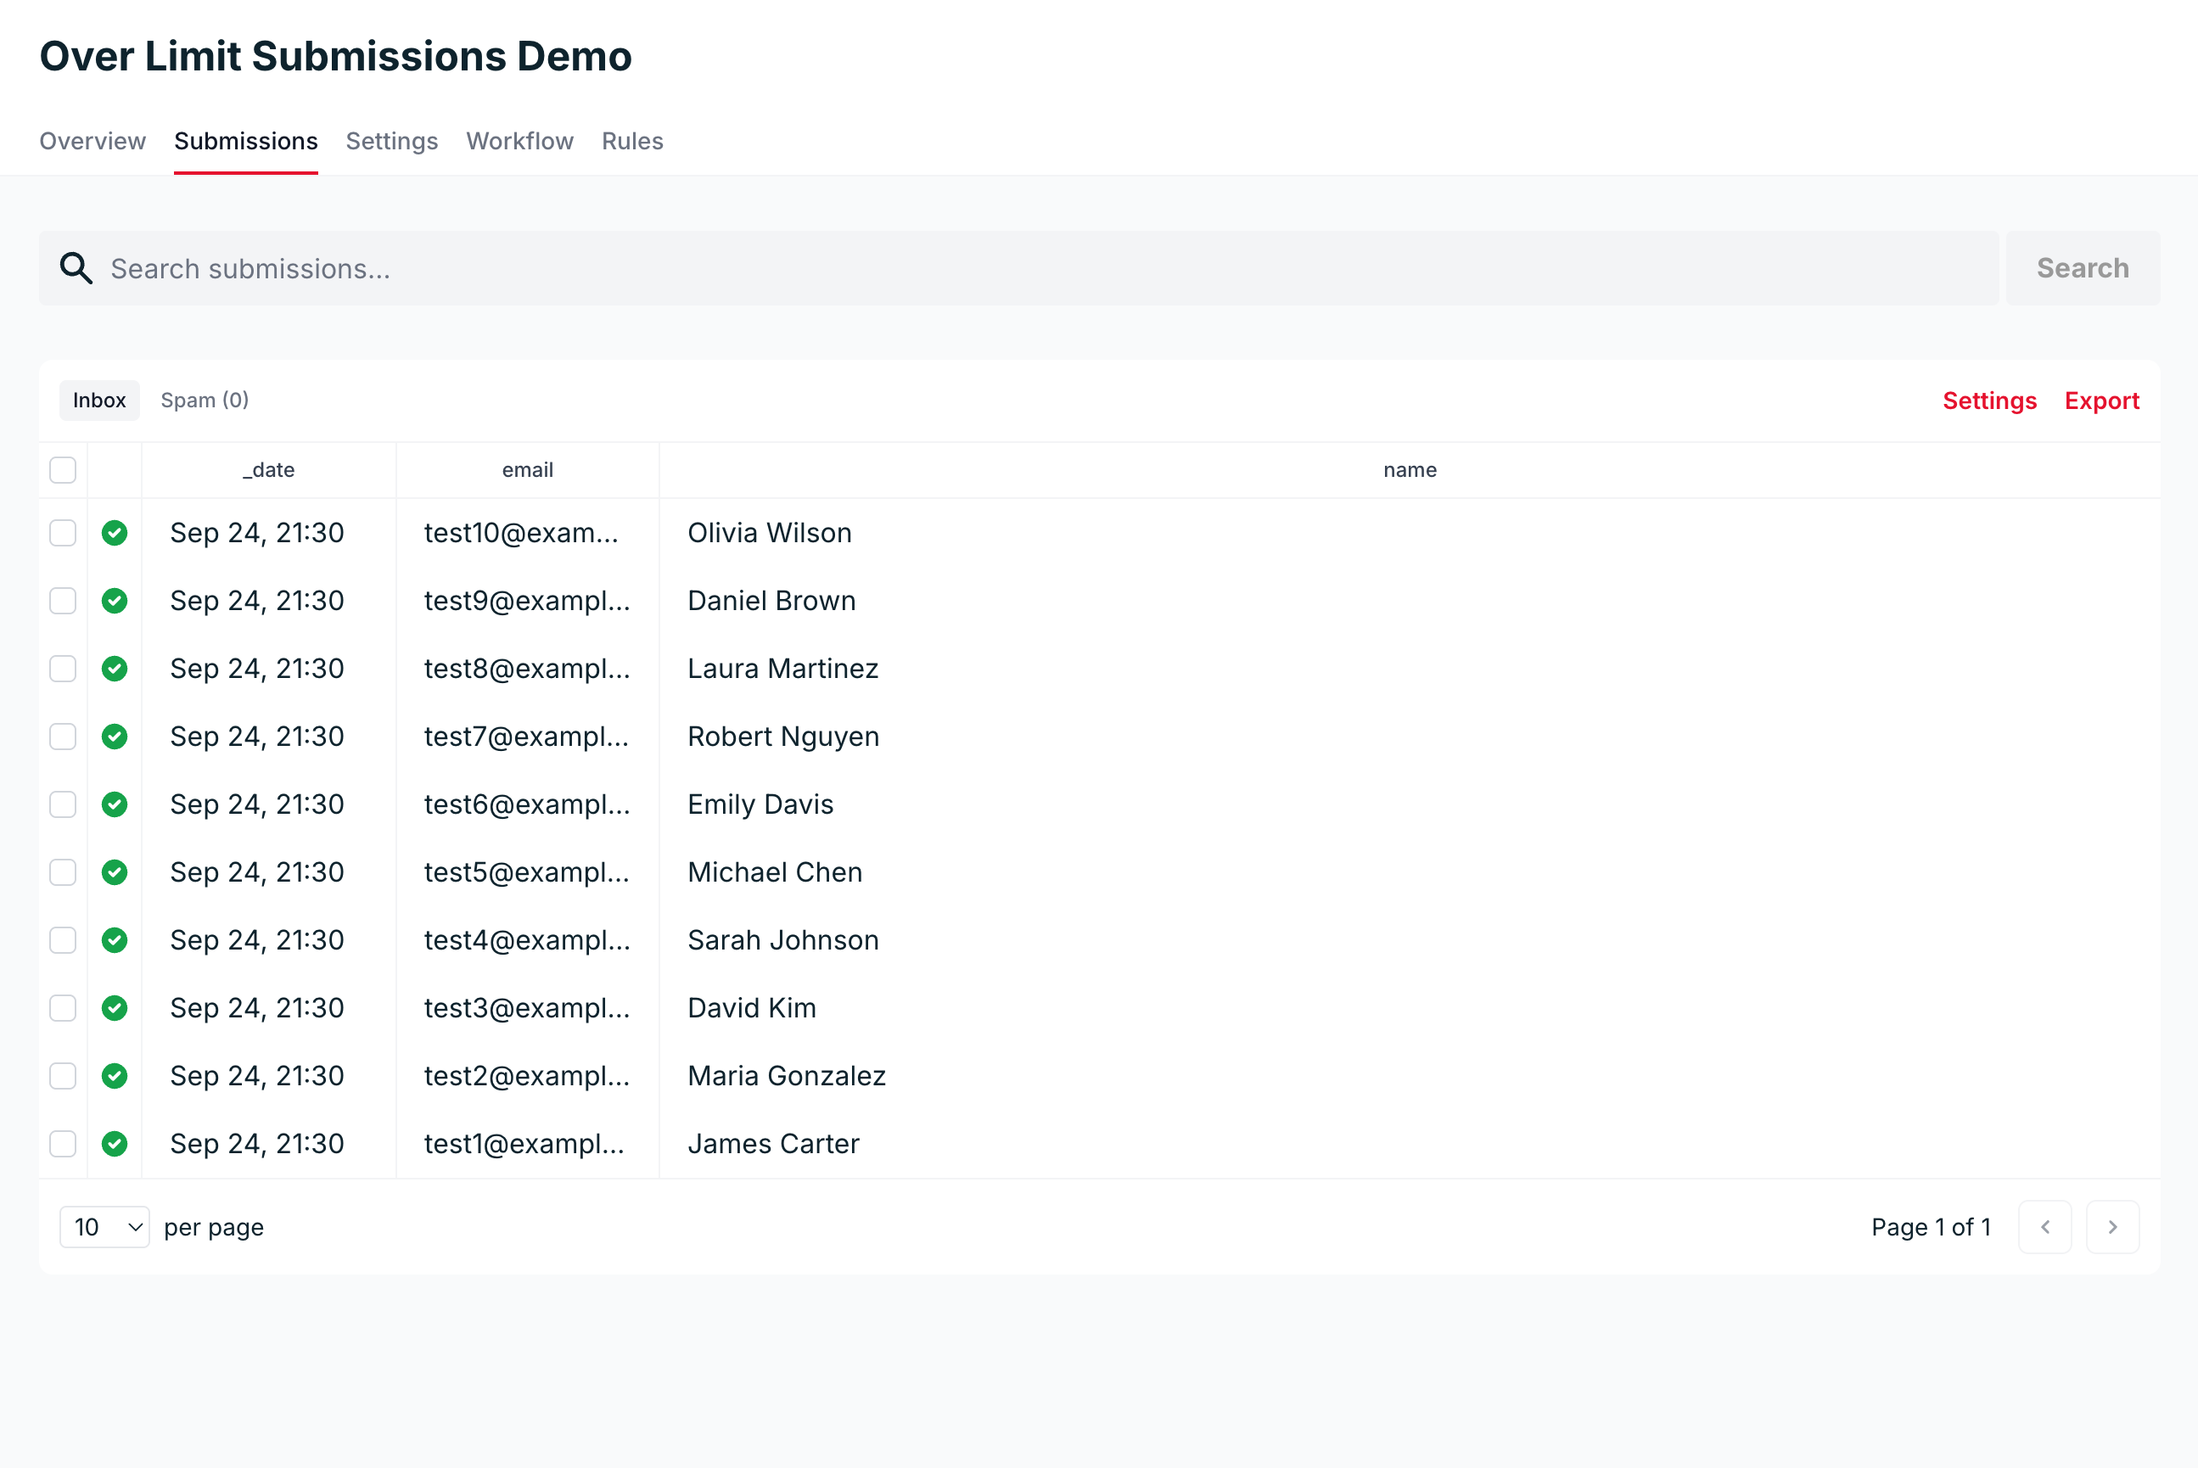Mark the checkbox for Sarah Johnson's submission
The height and width of the screenshot is (1468, 2198).
click(x=63, y=940)
